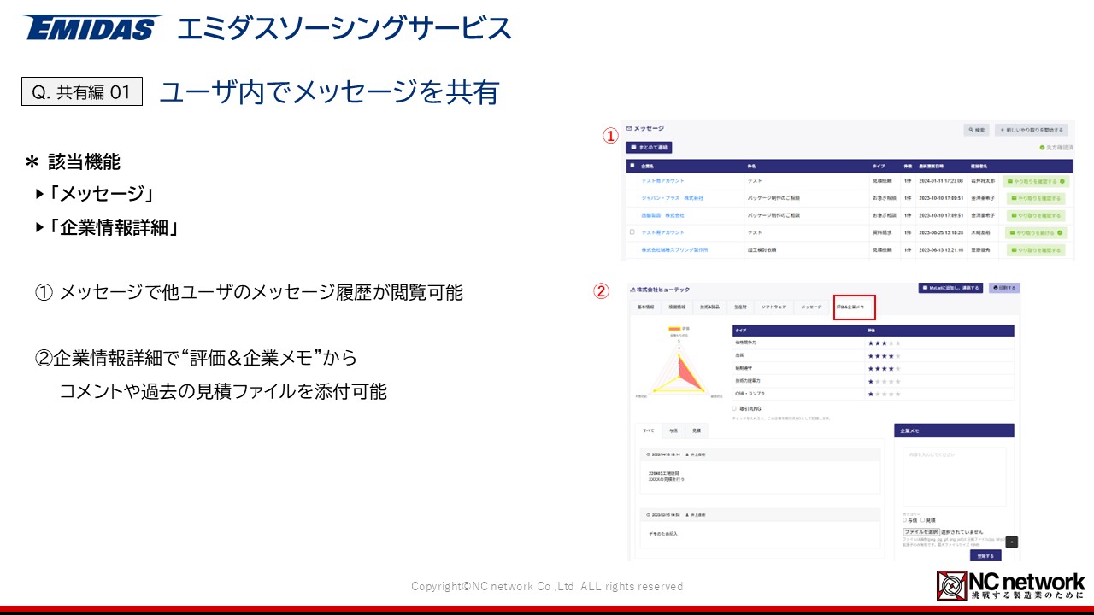Check the 見積 category checkbox in 企業メモ
The height and width of the screenshot is (615, 1094).
click(922, 519)
